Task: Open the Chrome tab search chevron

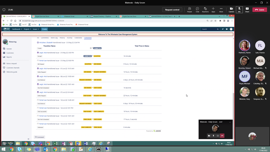Action: 219,16
